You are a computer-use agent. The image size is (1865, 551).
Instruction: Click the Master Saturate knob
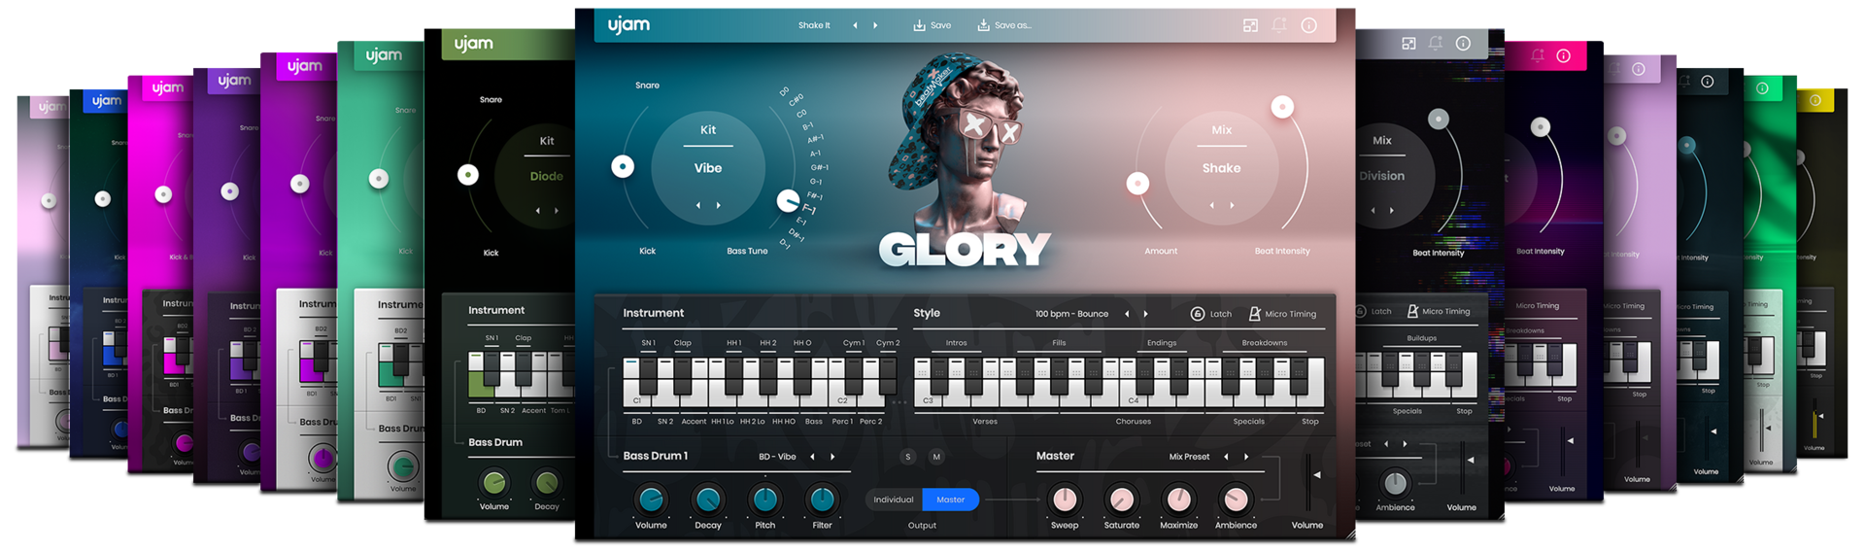(x=1122, y=499)
